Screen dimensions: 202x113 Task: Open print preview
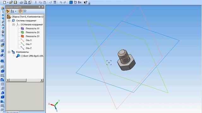(26, 2)
